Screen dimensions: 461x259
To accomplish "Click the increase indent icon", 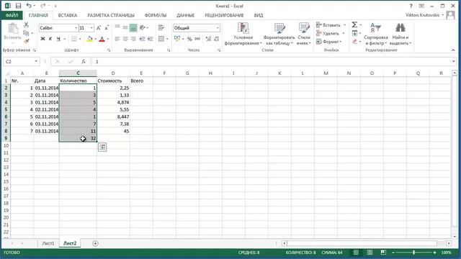I will click(151, 39).
